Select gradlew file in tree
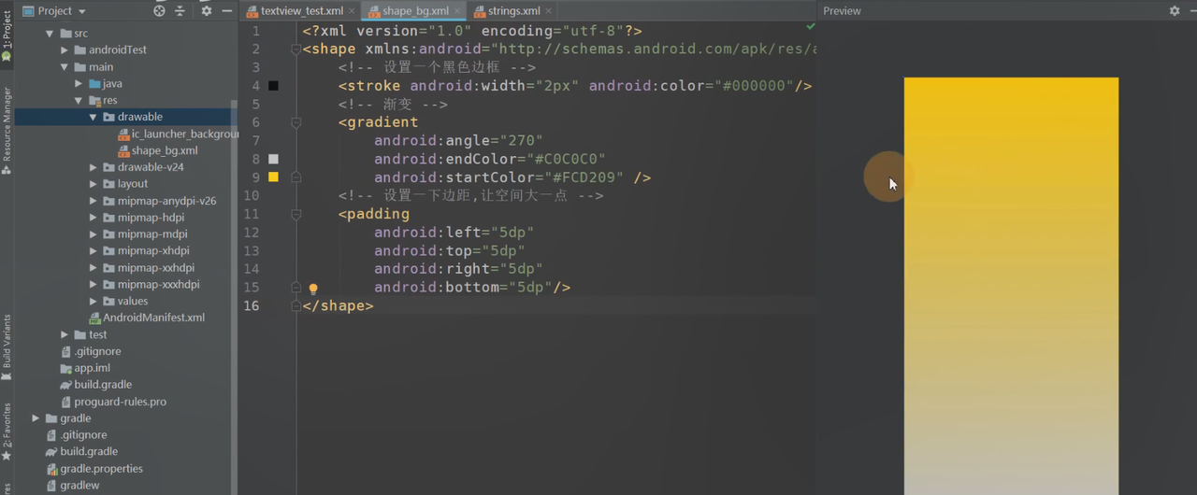This screenshot has height=495, width=1197. tap(79, 486)
